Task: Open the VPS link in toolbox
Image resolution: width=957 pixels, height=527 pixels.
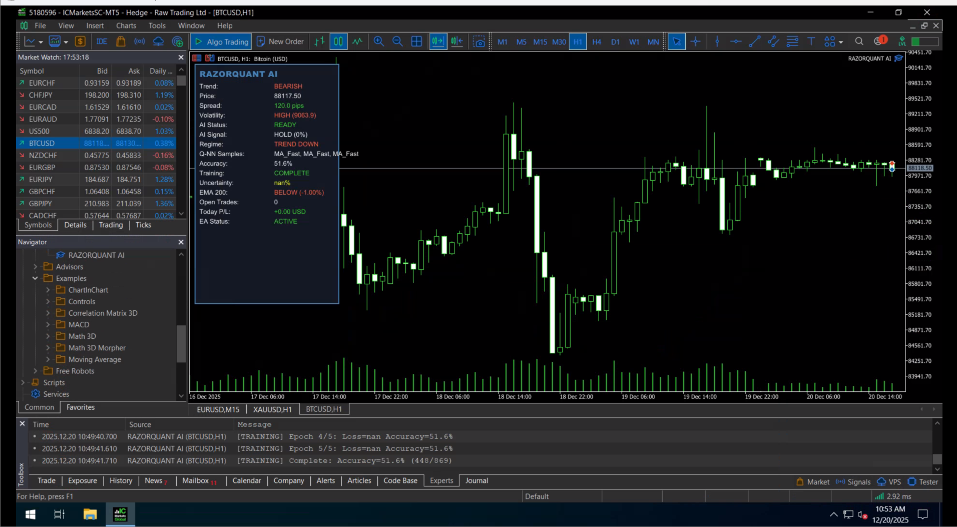Action: tap(889, 481)
